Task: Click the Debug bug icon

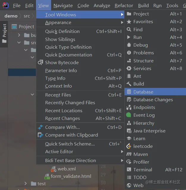Action: pyautogui.click(x=129, y=45)
